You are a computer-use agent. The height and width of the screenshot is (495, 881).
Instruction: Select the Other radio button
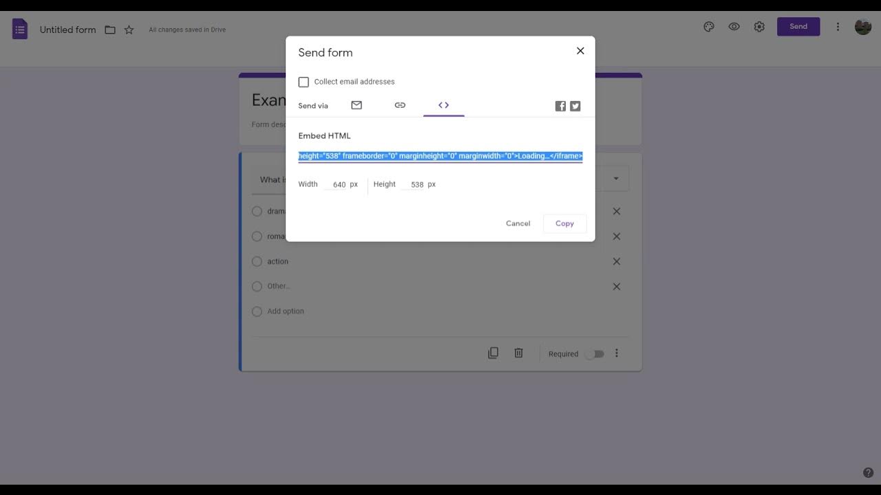click(x=257, y=287)
